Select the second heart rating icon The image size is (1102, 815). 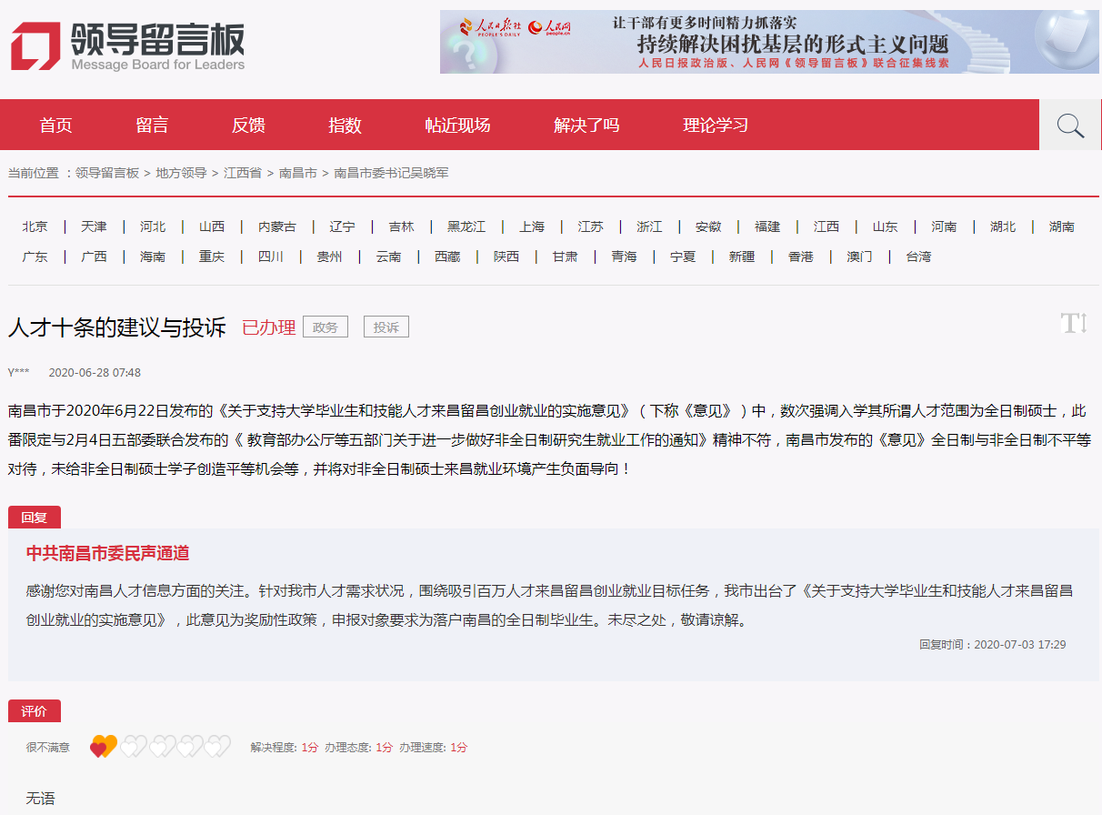(x=133, y=747)
